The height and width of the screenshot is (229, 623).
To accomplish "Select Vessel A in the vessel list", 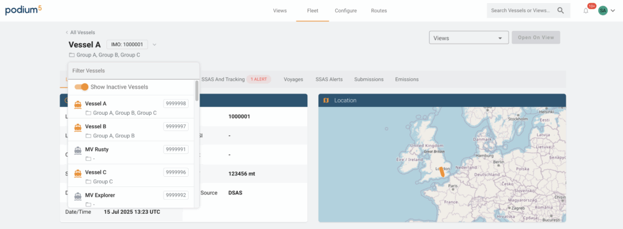I will pos(131,107).
